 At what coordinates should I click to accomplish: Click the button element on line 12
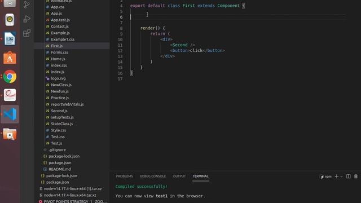(197, 50)
